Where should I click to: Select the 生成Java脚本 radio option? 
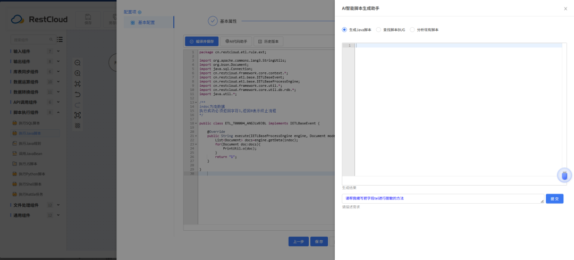(344, 30)
